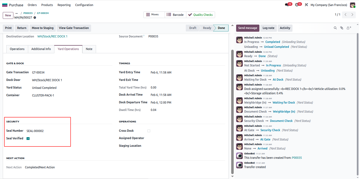Toggle the Cross Dock checkbox

(149, 131)
